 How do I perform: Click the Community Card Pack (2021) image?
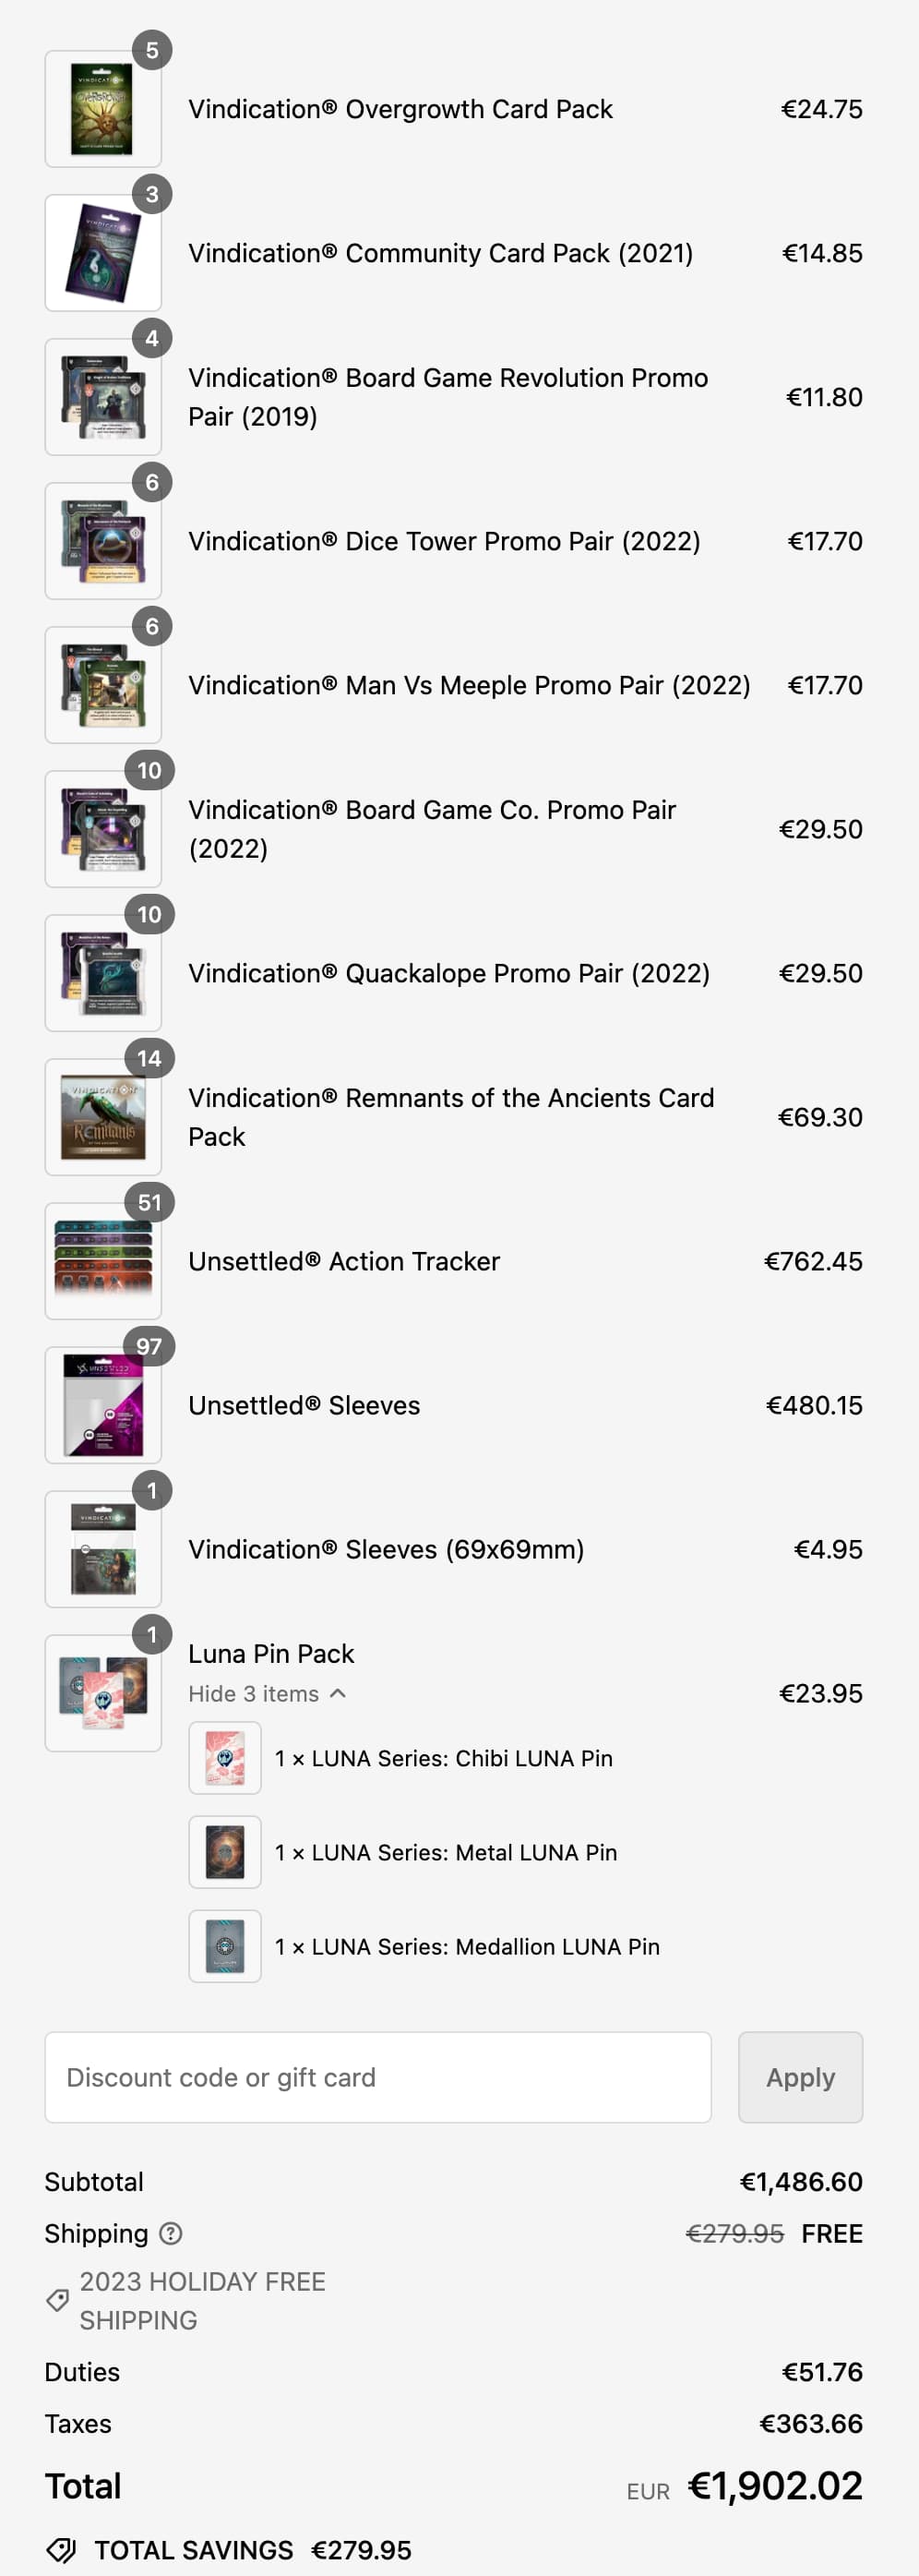coord(103,253)
